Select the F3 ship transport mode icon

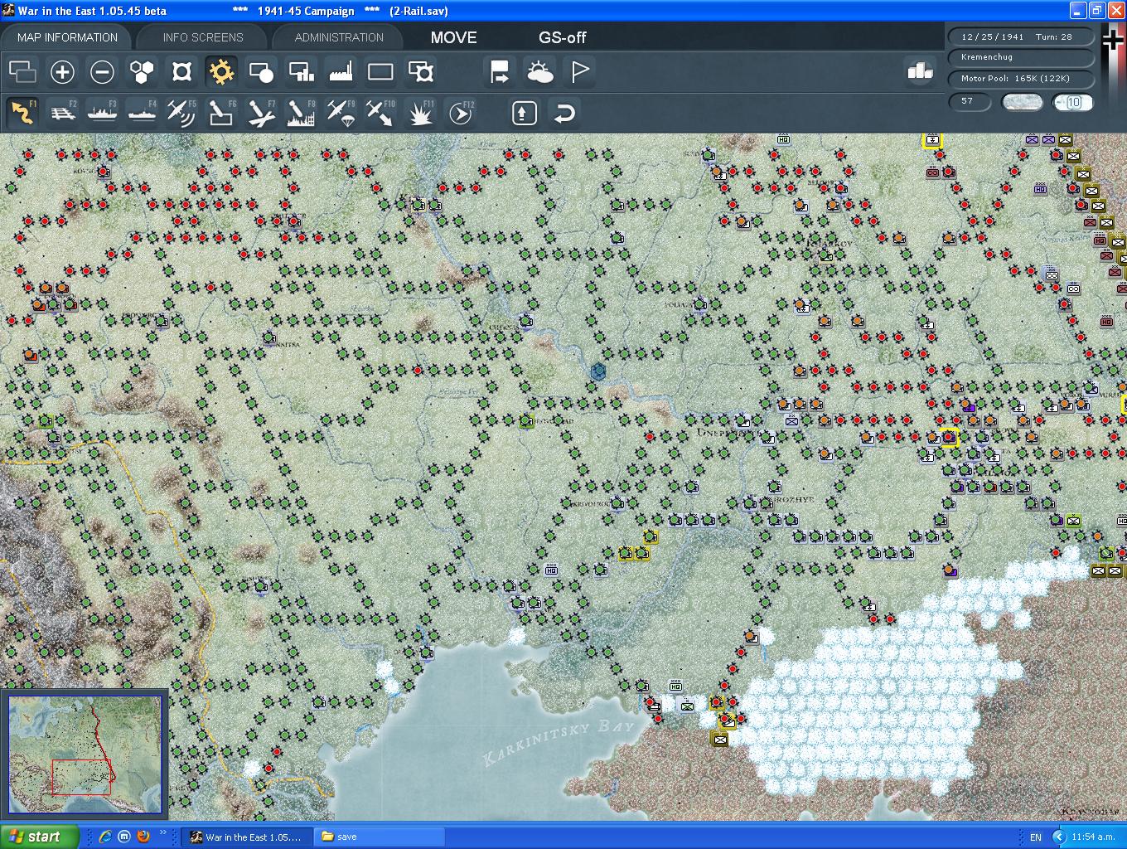102,113
